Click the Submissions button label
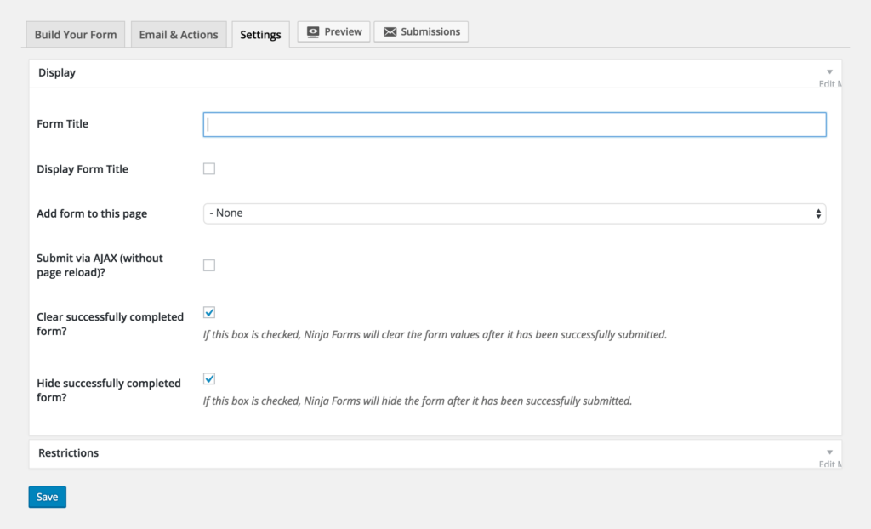The image size is (871, 529). pos(430,31)
